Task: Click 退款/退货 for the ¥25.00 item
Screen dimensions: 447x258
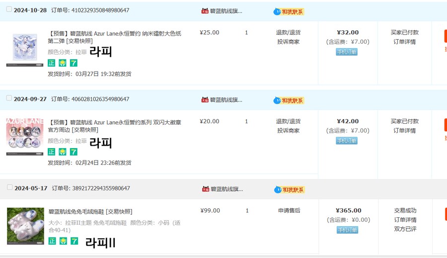Action: 288,32
